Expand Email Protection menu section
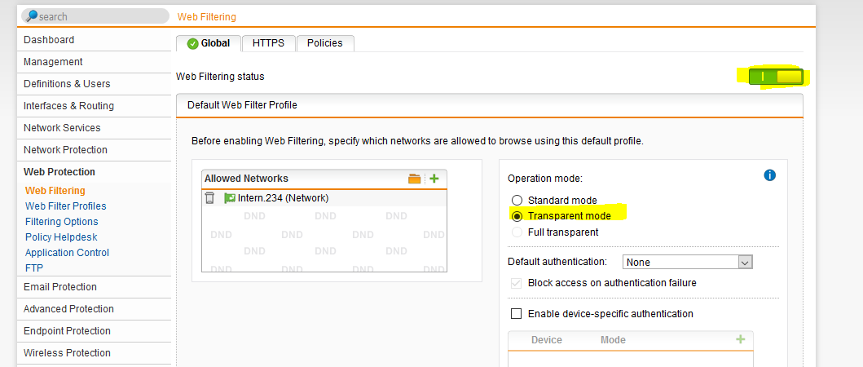 coord(60,287)
